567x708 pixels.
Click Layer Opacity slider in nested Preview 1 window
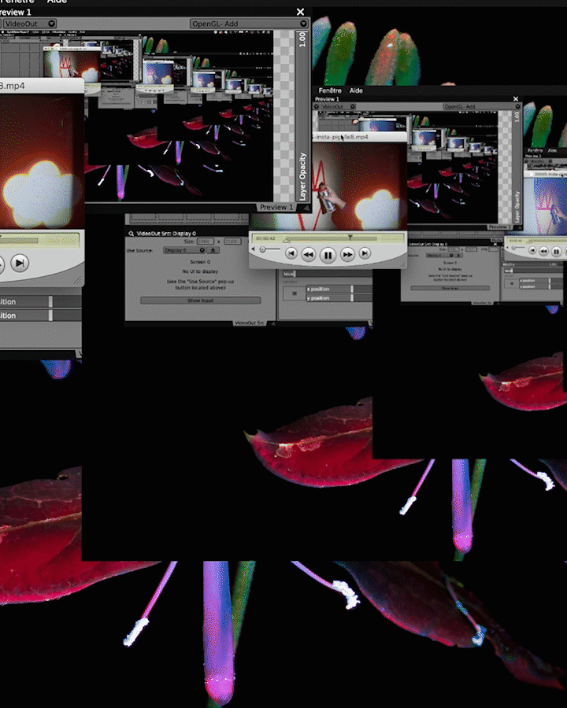coord(517,167)
